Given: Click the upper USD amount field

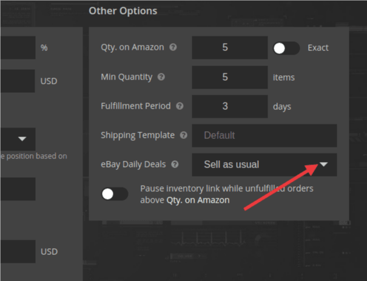Looking at the screenshot, I should coord(18,81).
